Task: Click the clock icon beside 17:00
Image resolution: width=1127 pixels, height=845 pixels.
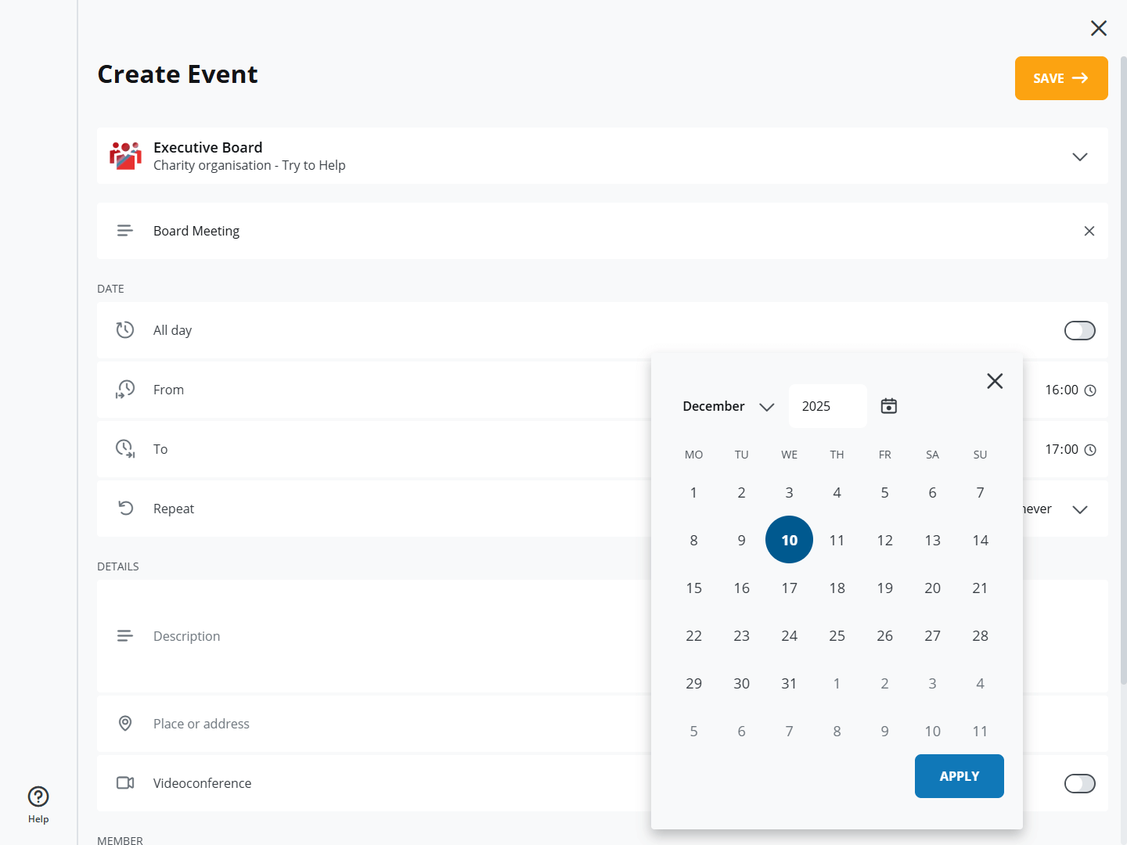Action: coord(1090,450)
